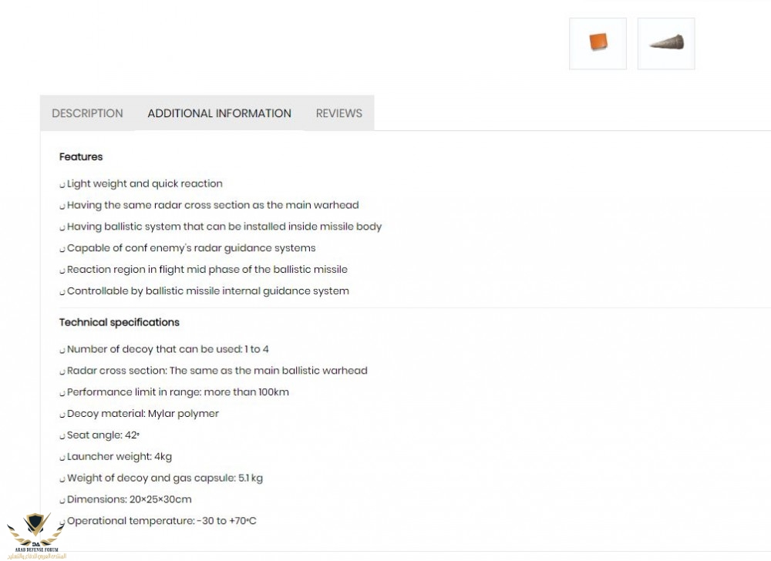This screenshot has width=771, height=561.
Task: Click the 'Dimensions: 20×25×30cm' line
Action: pos(129,499)
